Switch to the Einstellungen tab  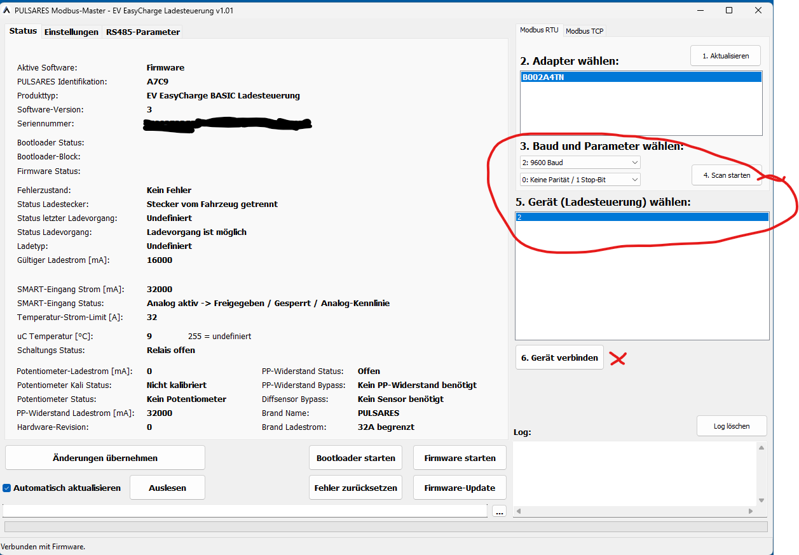pos(71,32)
